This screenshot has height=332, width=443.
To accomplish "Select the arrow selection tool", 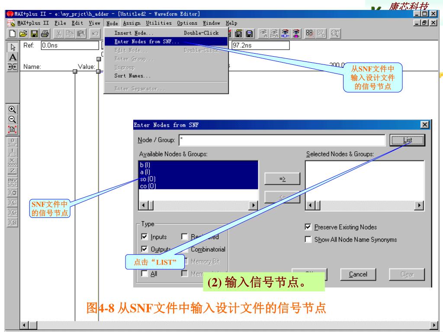I will point(13,47).
